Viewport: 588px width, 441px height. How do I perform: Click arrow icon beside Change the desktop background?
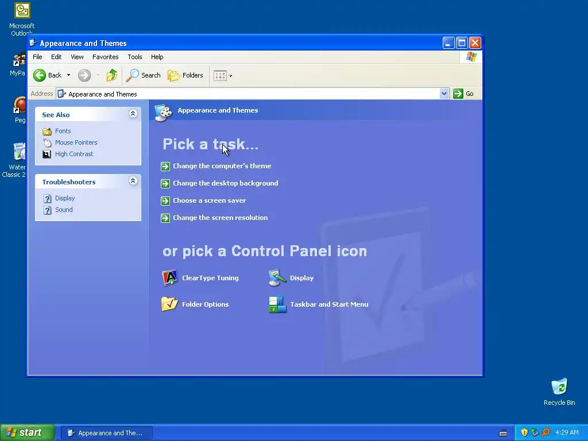tap(165, 183)
